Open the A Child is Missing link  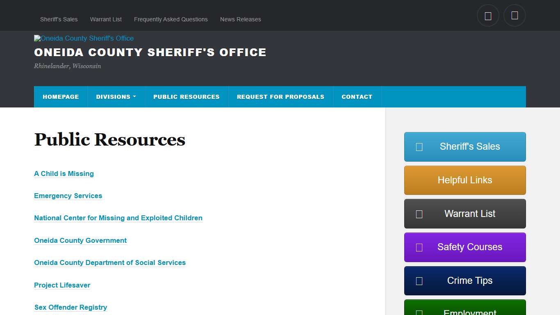[64, 173]
